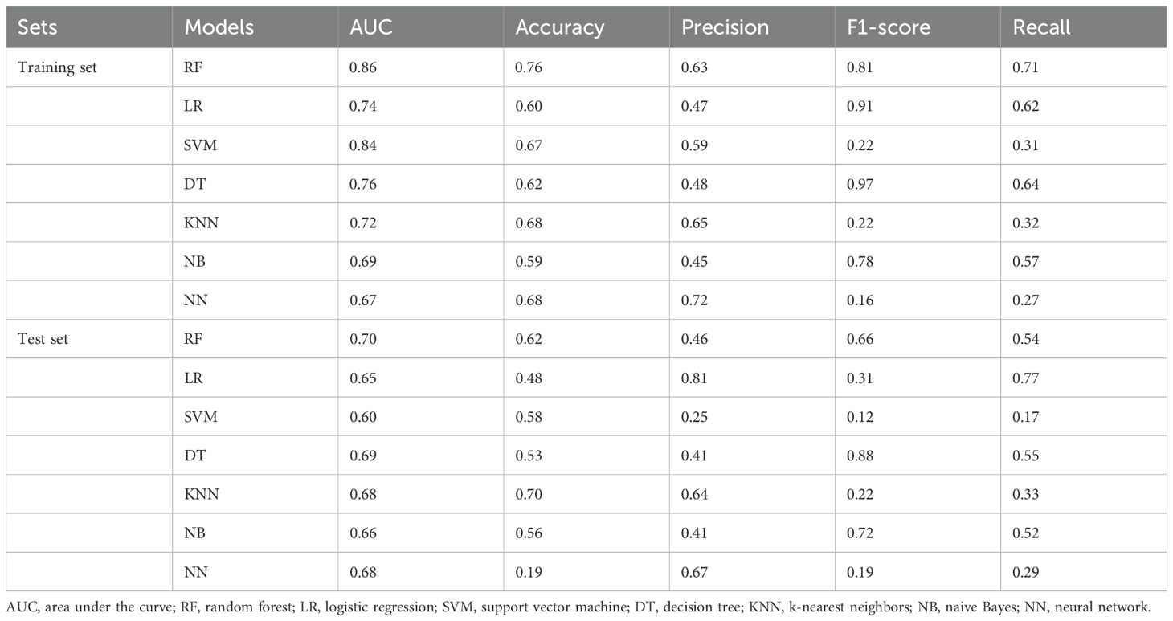Click the Test set row label
Image resolution: width=1173 pixels, height=621 pixels.
click(43, 339)
